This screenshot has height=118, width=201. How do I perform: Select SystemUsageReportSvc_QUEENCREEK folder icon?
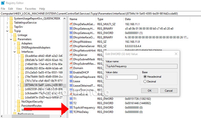(x=11, y=19)
